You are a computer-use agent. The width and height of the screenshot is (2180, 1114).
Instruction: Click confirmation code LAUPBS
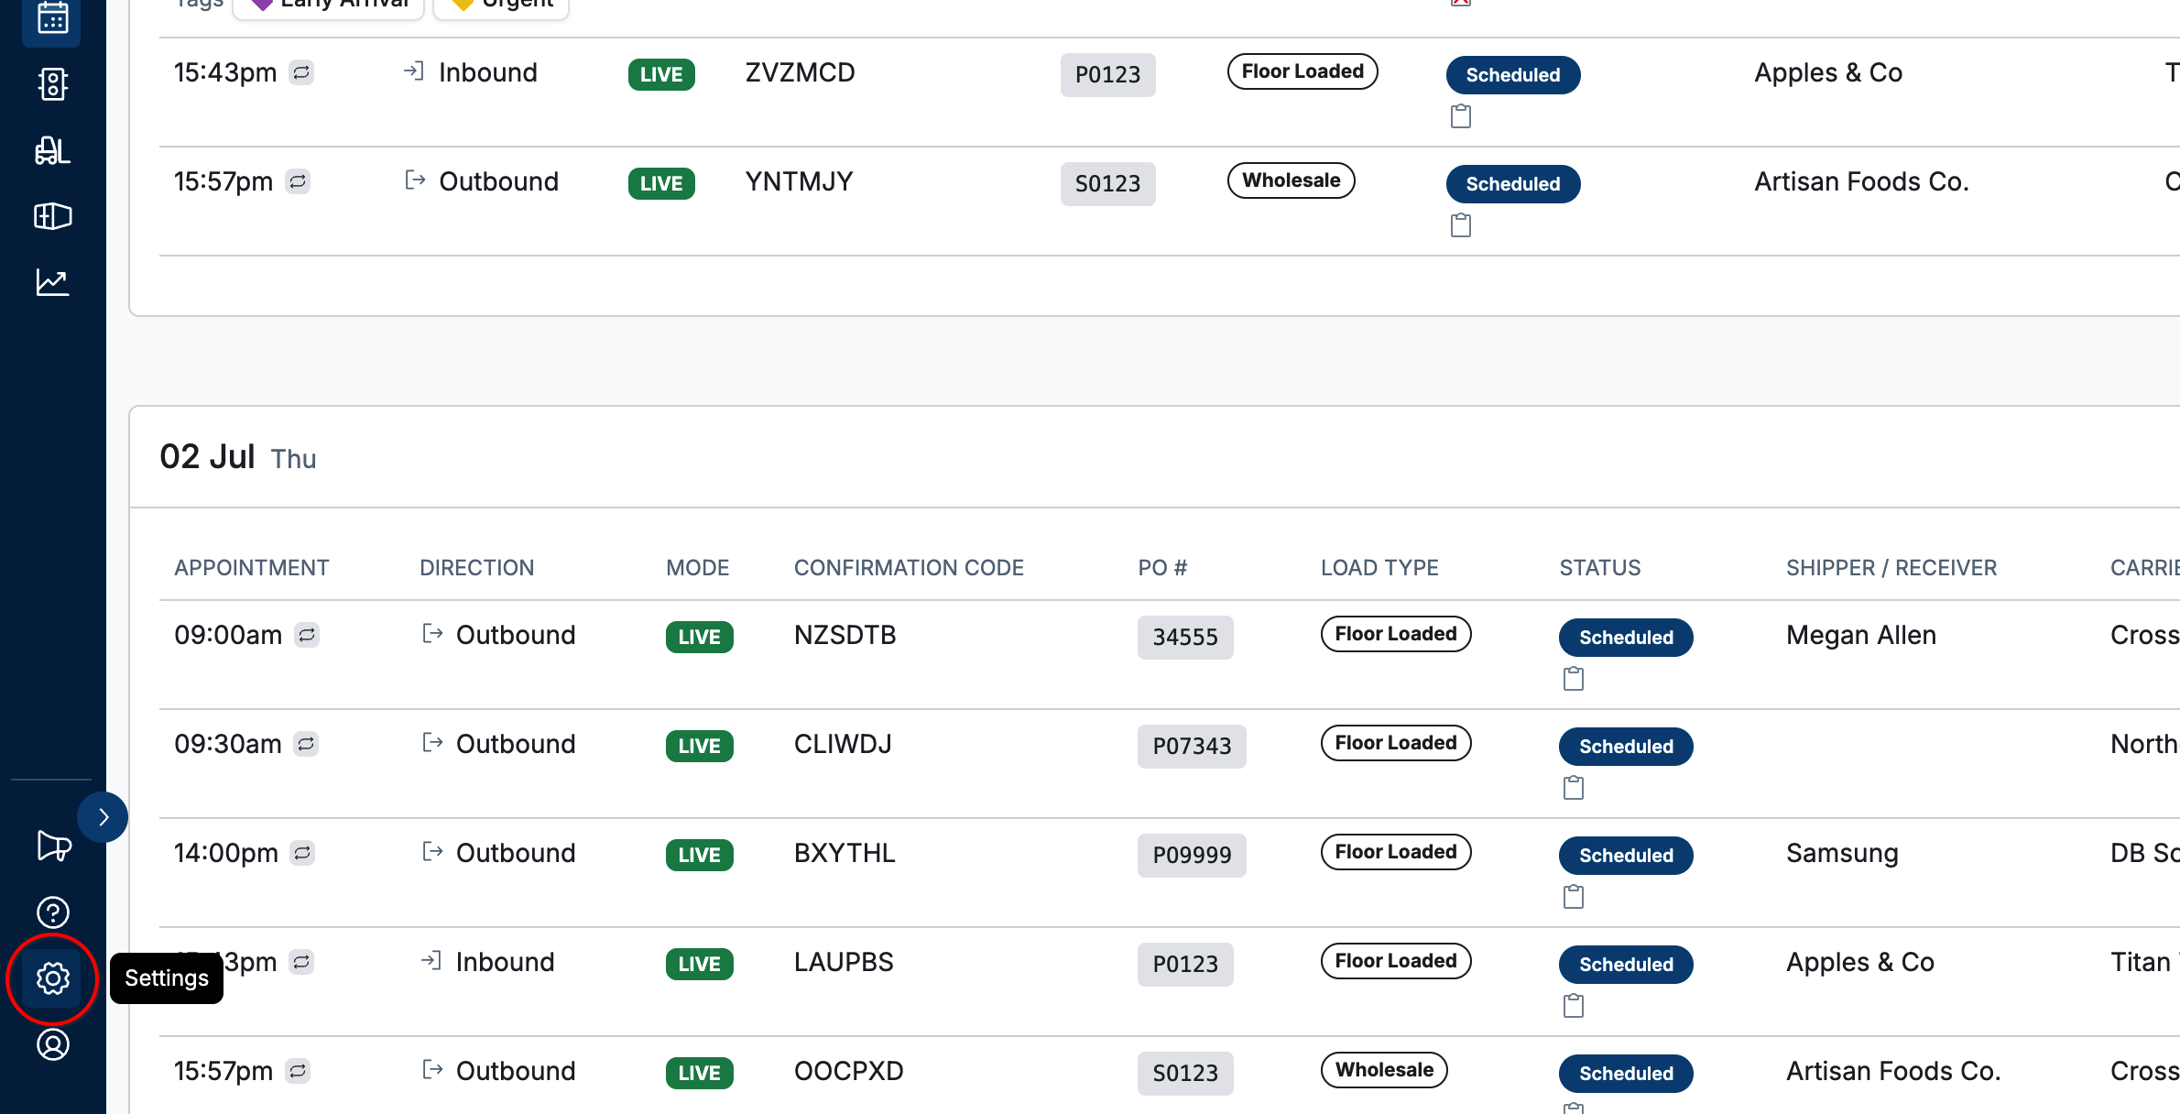(844, 962)
